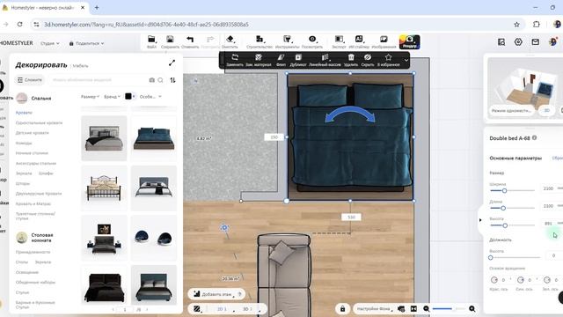Screen dimensions: 563x317
Task: Toggle the 3D view button at bottom
Action: (x=247, y=309)
